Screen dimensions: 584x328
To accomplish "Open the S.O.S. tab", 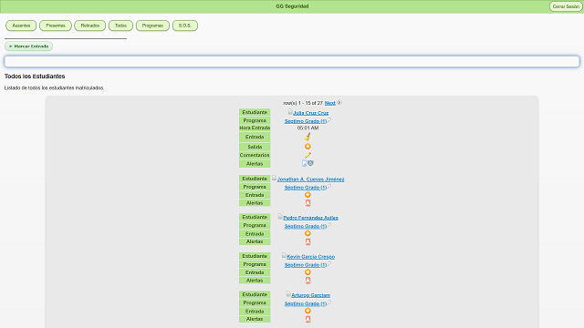I will click(185, 26).
